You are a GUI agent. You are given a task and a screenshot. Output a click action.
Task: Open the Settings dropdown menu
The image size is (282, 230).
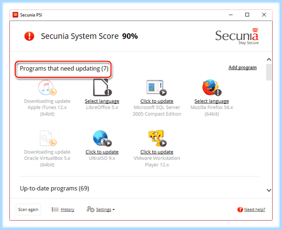coord(105,209)
